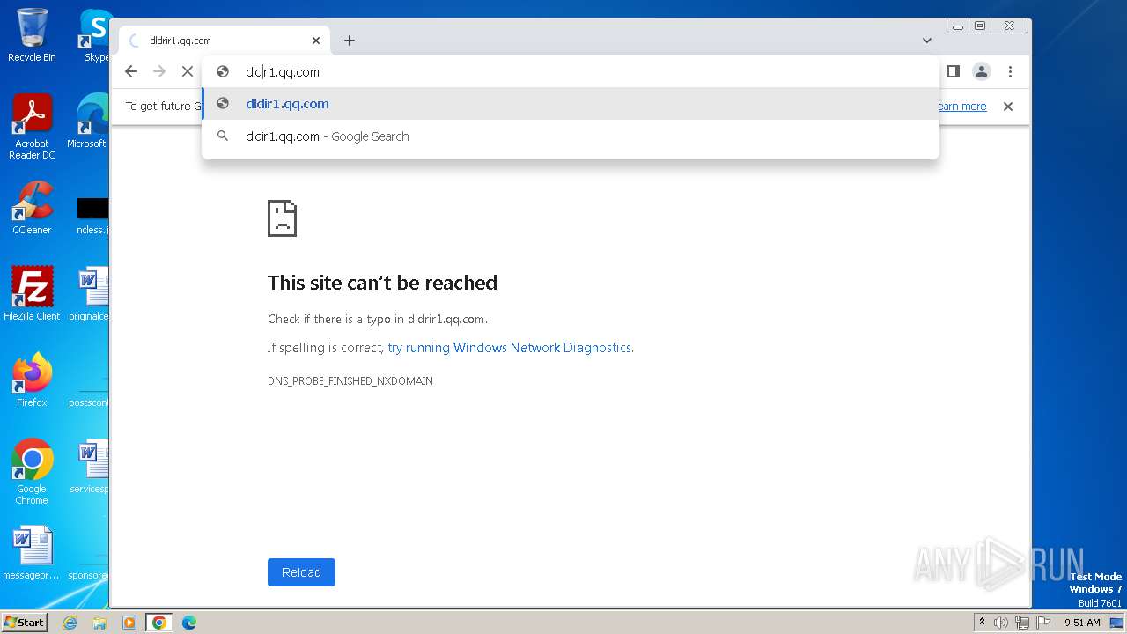Viewport: 1127px width, 634px height.
Task: Open Chrome three-dot menu
Action: [x=1010, y=71]
